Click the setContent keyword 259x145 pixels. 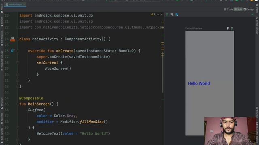point(47,63)
